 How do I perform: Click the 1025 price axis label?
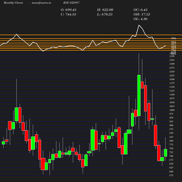(172, 106)
